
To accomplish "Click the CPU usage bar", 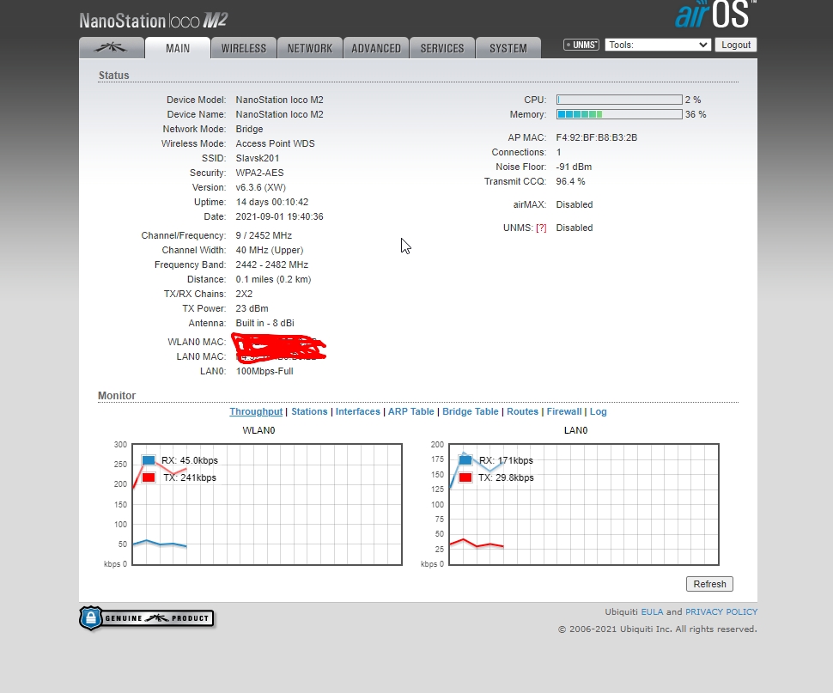I will pyautogui.click(x=619, y=100).
